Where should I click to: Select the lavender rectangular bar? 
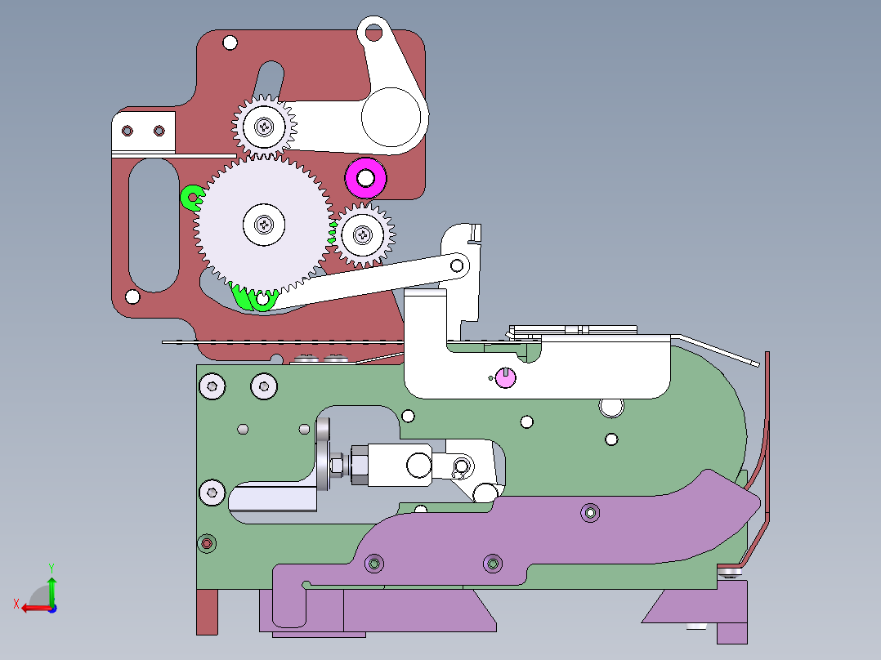[272, 499]
